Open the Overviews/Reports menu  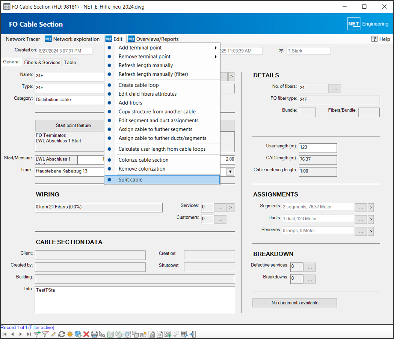click(x=154, y=39)
